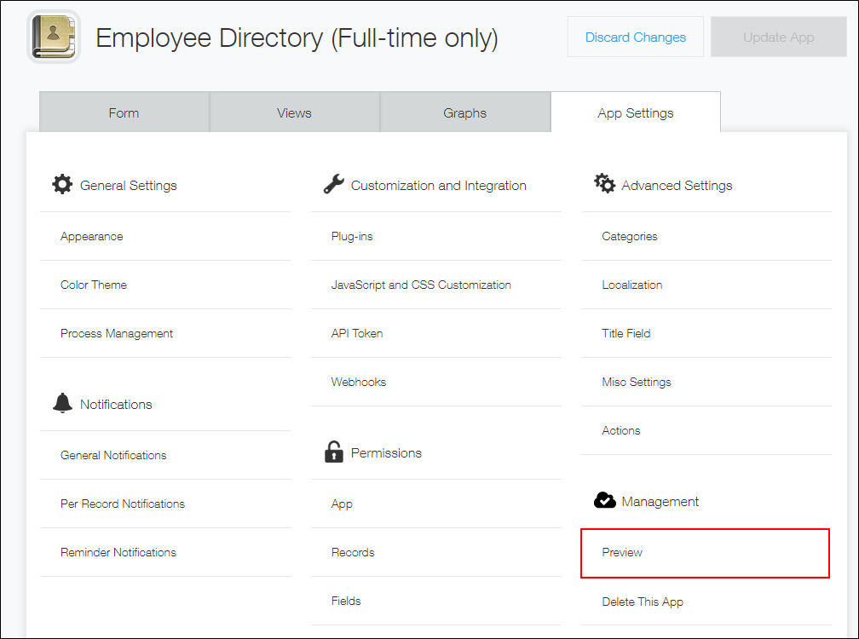Click the Update App button
This screenshot has width=859, height=639.
pos(778,37)
